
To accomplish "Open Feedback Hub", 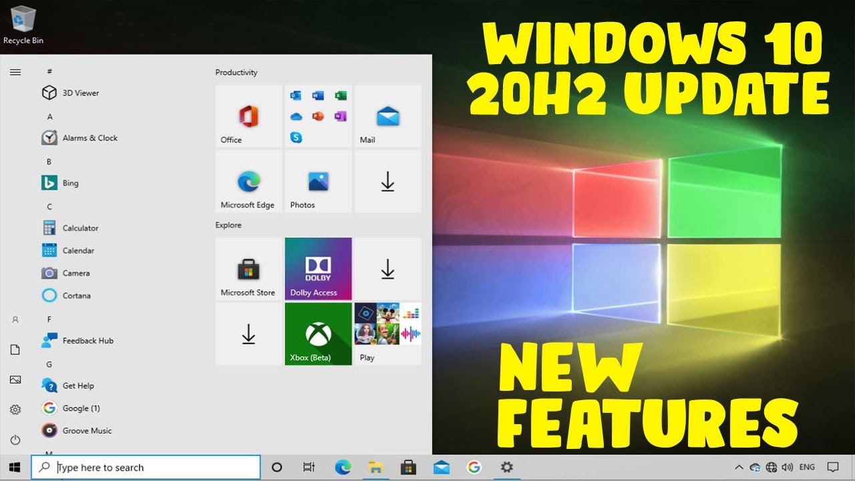I will (x=77, y=341).
